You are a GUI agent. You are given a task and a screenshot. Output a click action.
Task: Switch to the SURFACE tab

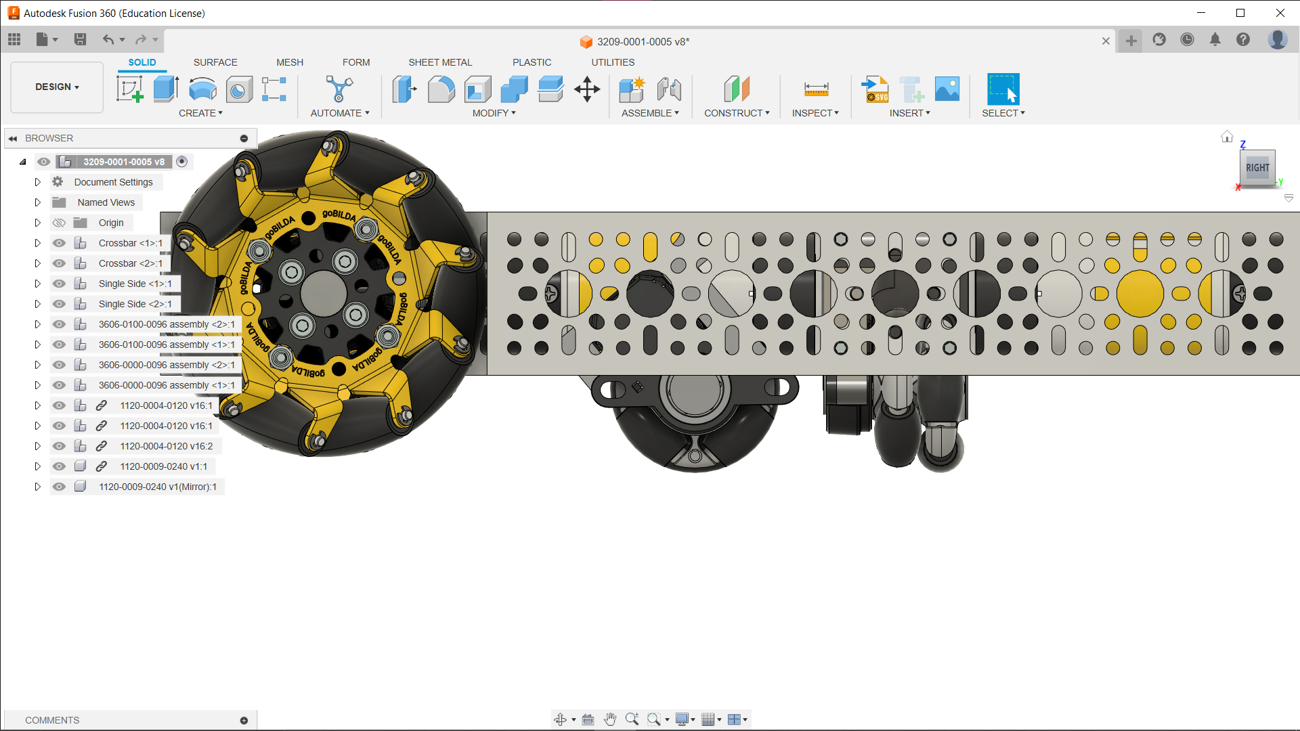tap(215, 62)
